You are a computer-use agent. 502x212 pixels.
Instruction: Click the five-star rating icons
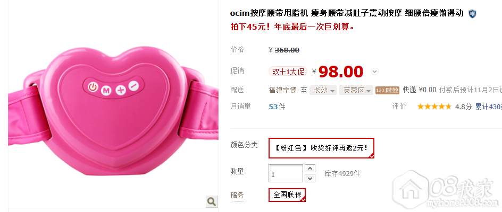[x=434, y=107]
